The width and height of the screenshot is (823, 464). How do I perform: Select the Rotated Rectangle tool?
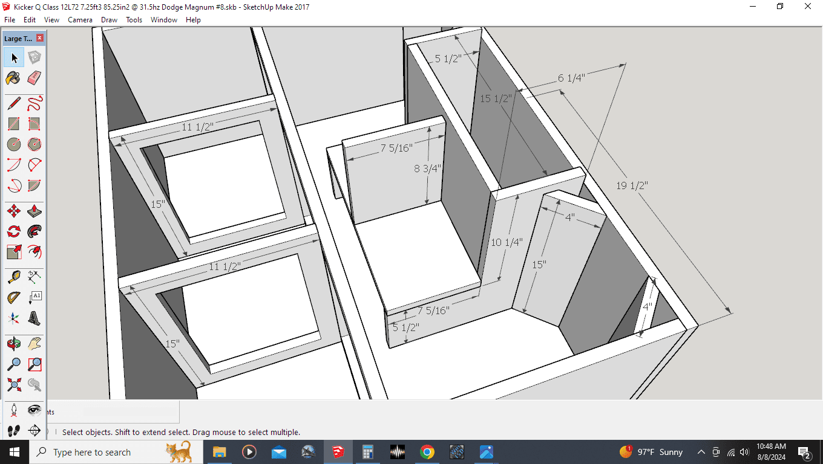[x=35, y=124]
